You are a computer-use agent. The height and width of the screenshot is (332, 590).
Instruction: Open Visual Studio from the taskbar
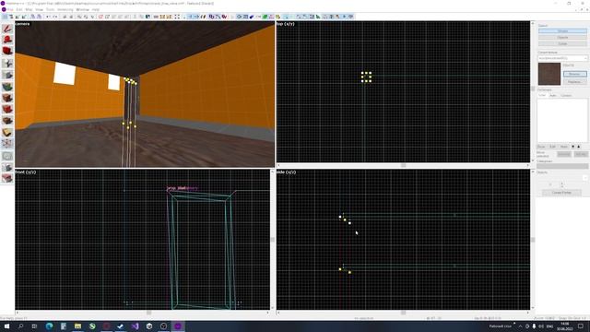coord(136,326)
